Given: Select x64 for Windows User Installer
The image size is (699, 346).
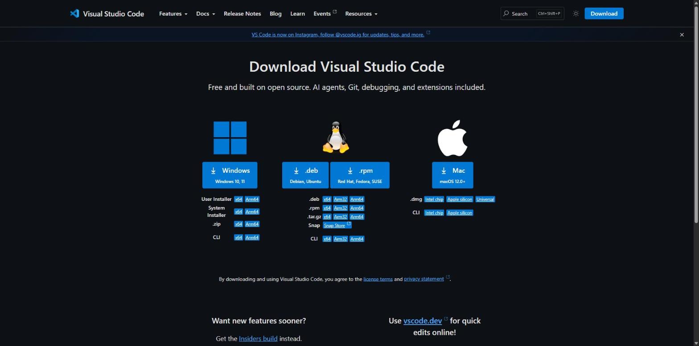Looking at the screenshot, I should pyautogui.click(x=238, y=199).
